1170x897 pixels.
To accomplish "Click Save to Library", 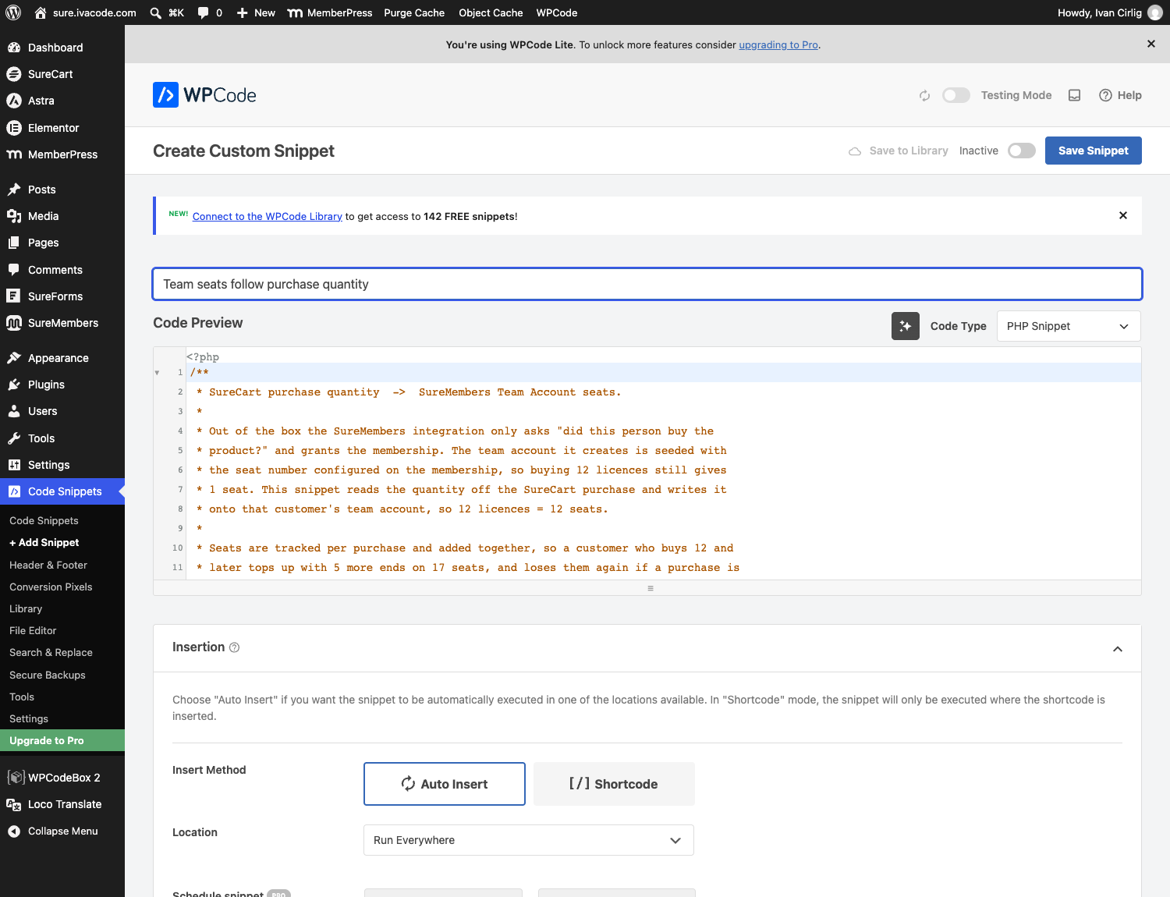I will tap(899, 151).
